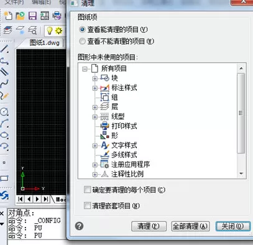Expand the 线型 tree node
Screen dimensions: 253x245
pos(95,117)
